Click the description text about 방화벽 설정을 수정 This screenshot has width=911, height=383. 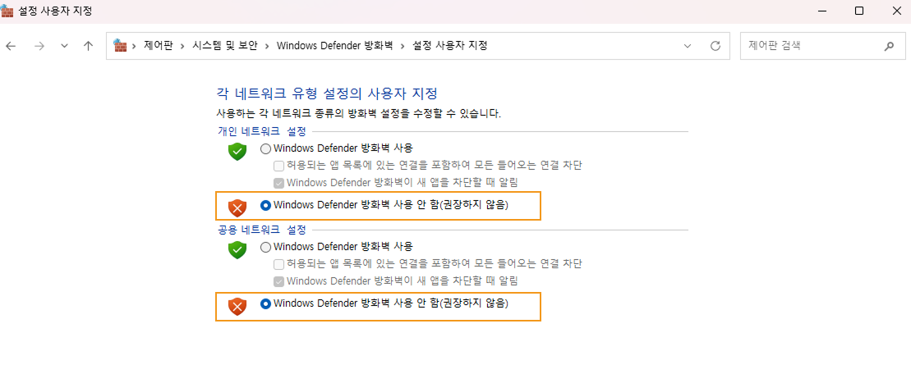click(358, 113)
